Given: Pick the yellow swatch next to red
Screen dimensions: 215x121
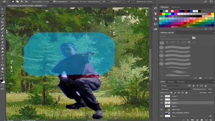Looking at the screenshot, I should (164, 14).
